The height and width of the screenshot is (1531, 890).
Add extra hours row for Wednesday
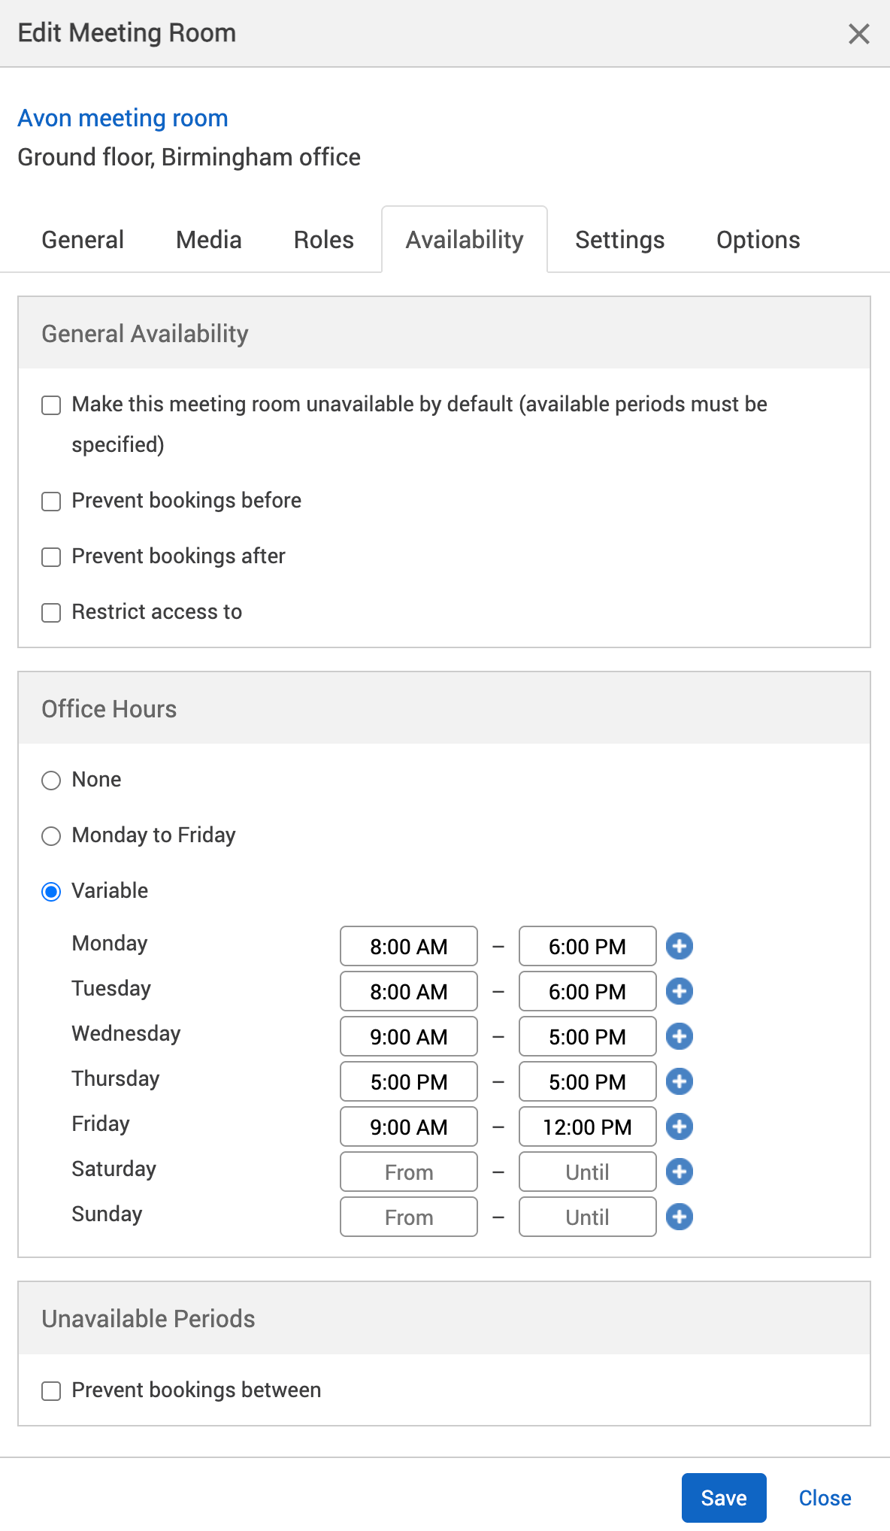click(679, 1036)
